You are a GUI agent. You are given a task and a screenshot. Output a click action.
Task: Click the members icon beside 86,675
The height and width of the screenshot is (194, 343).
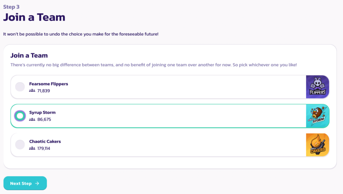pyautogui.click(x=32, y=119)
